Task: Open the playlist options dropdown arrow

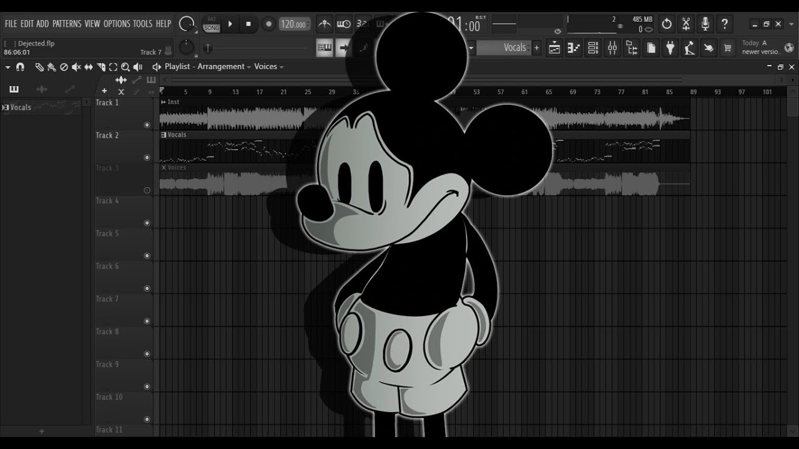Action: (7, 67)
